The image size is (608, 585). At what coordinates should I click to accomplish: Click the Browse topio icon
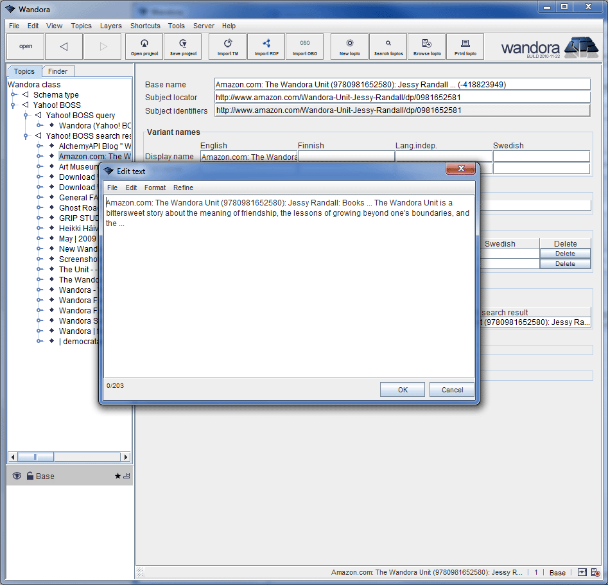[426, 46]
